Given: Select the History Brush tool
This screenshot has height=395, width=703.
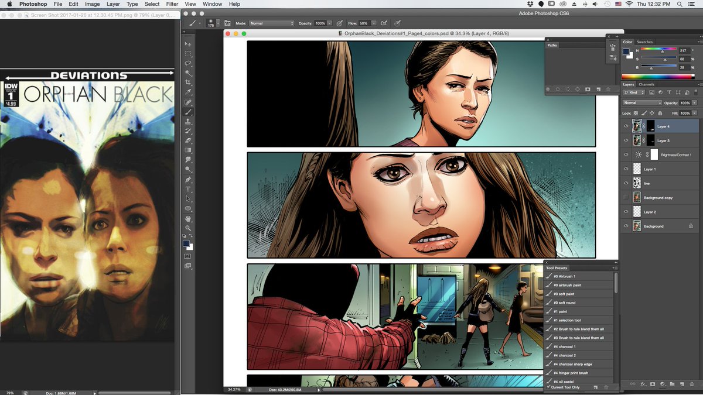Looking at the screenshot, I should 188,131.
